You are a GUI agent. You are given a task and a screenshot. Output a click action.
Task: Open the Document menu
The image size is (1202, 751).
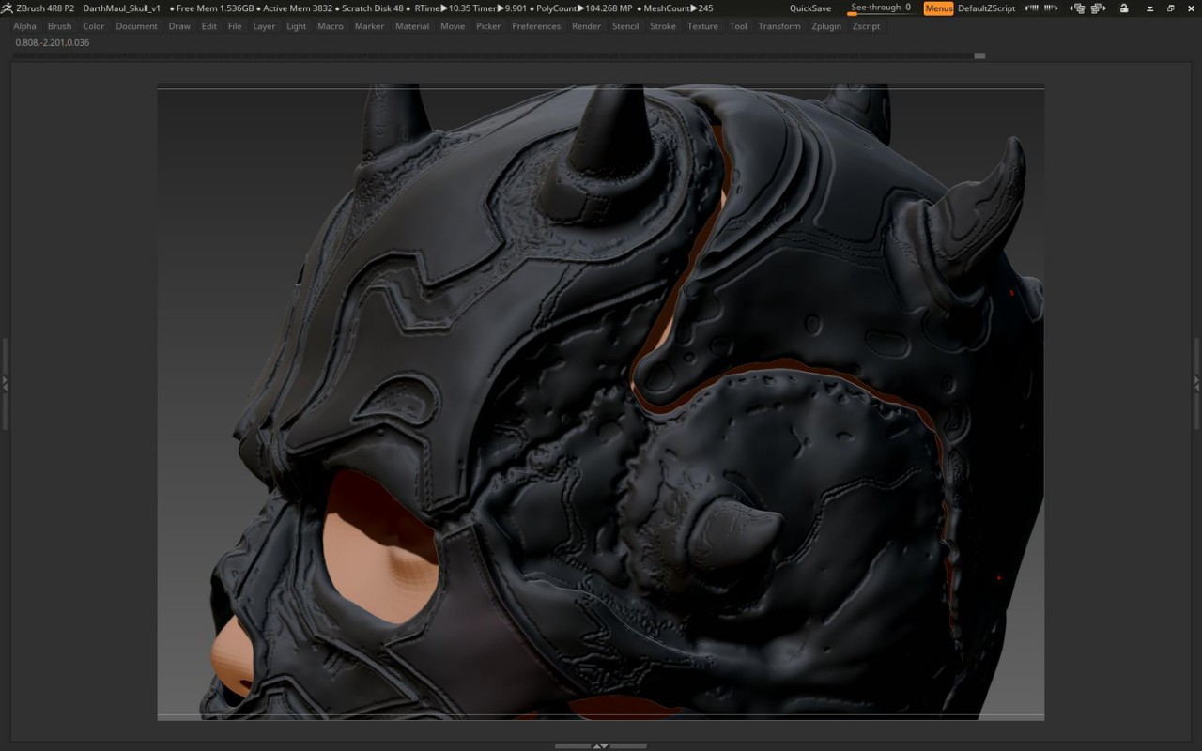click(x=136, y=26)
